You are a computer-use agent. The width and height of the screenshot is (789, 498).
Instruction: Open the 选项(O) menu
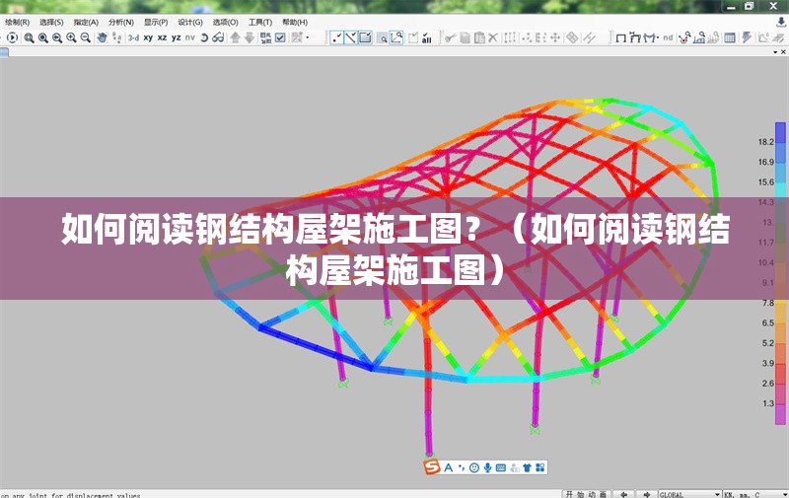pyautogui.click(x=225, y=22)
